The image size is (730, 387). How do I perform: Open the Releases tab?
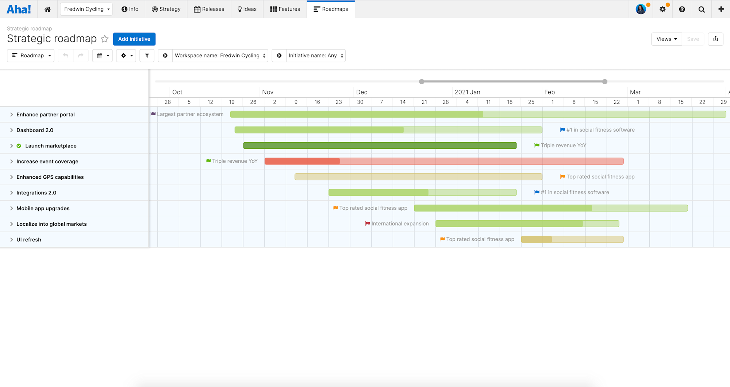209,9
